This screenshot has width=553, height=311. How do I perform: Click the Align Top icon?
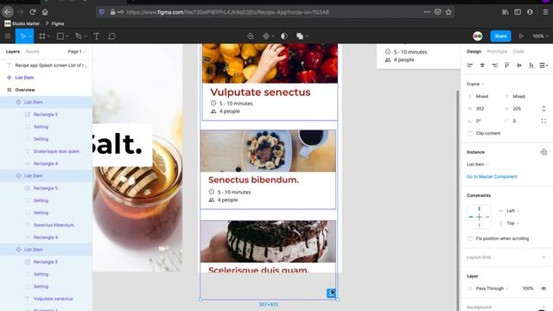pyautogui.click(x=507, y=66)
